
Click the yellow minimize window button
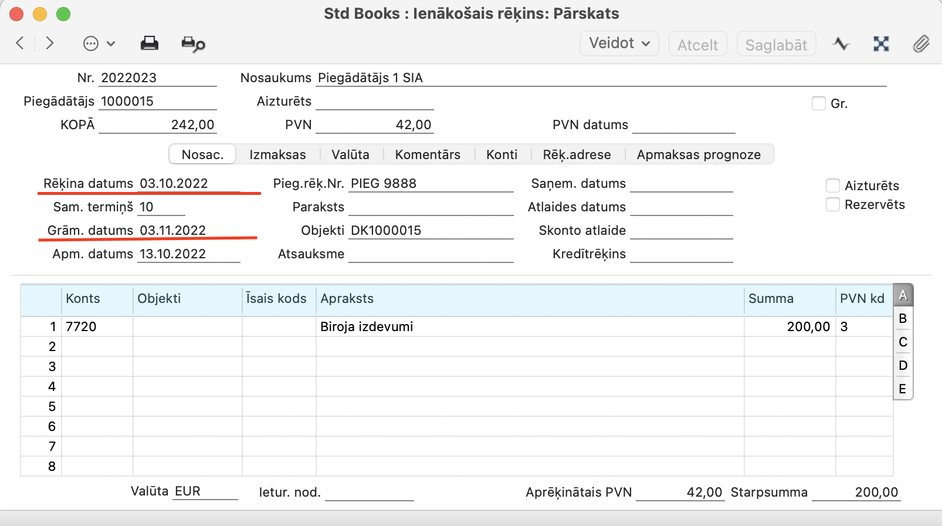[x=40, y=14]
